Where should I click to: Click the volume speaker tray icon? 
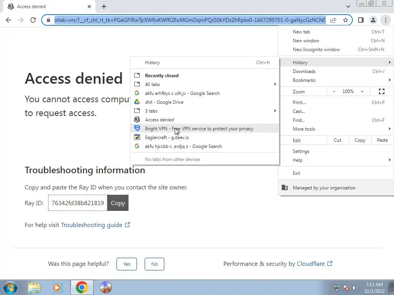click(355, 288)
